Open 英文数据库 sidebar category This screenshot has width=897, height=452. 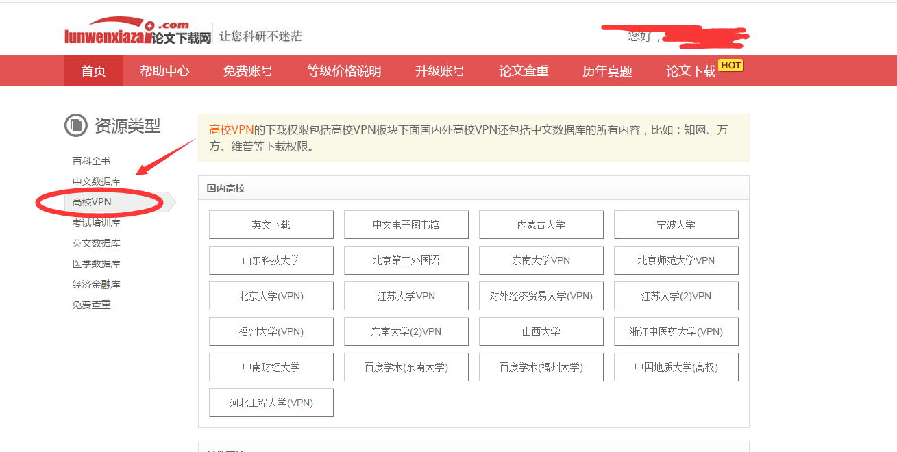[97, 243]
